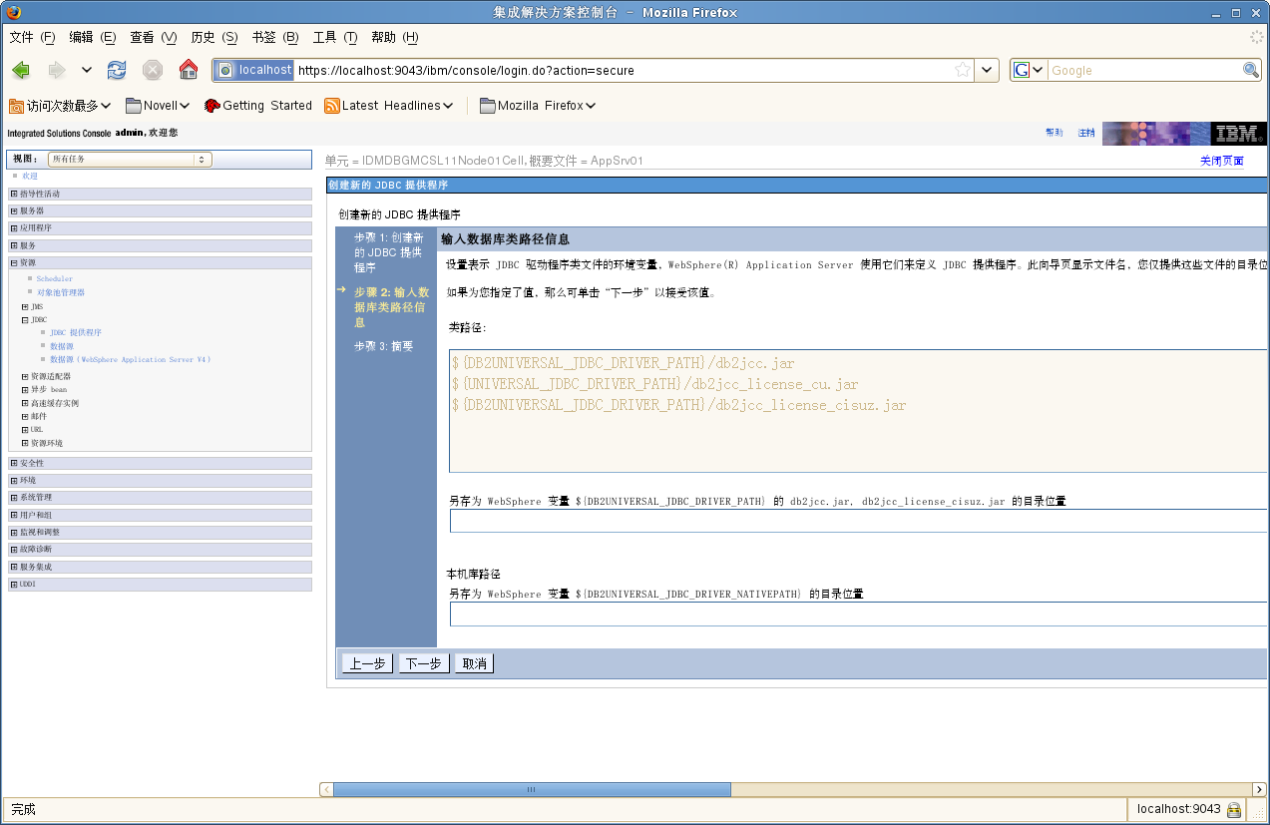Click the Google search box
This screenshot has width=1270, height=825.
1144,70
